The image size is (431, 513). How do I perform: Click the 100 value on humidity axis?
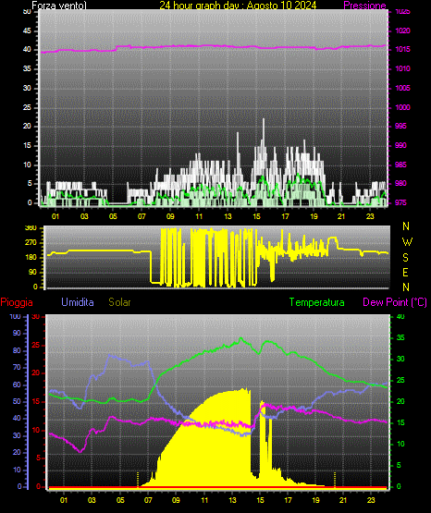click(x=15, y=317)
